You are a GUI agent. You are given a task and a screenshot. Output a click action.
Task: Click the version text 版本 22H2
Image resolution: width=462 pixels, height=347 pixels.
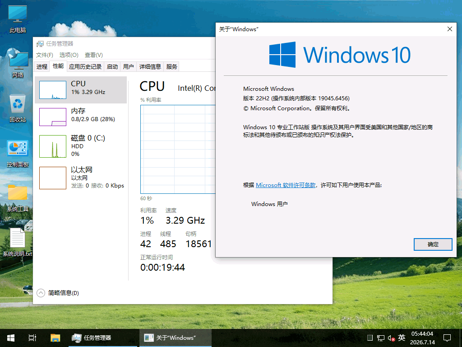tap(256, 98)
